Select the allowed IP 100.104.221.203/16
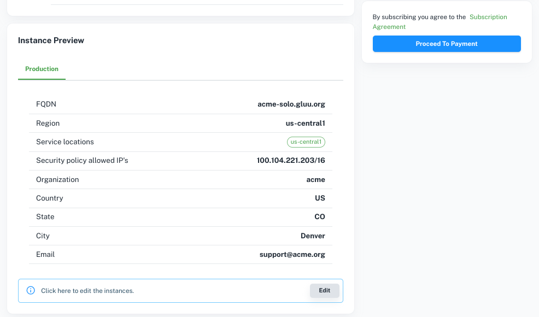 click(291, 161)
